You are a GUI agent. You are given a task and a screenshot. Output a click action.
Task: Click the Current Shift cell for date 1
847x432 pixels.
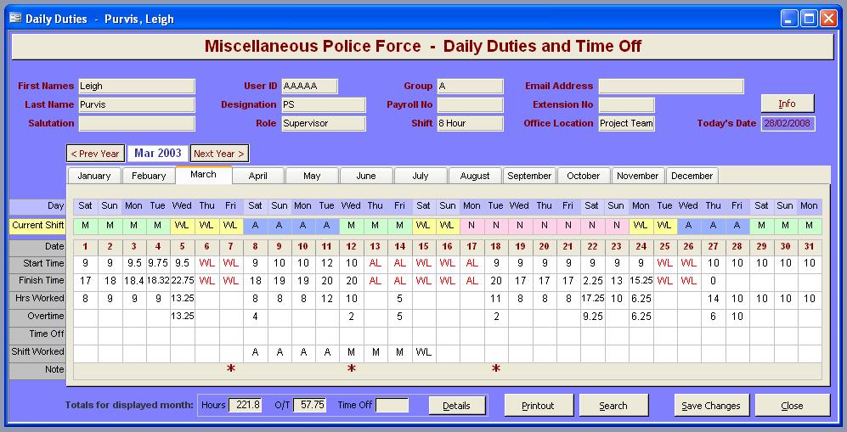(85, 226)
